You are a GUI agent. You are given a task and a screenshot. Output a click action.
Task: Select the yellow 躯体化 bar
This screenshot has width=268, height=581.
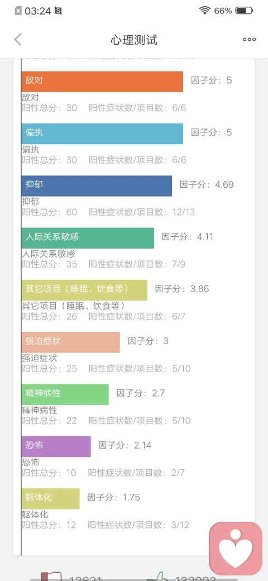click(x=50, y=499)
